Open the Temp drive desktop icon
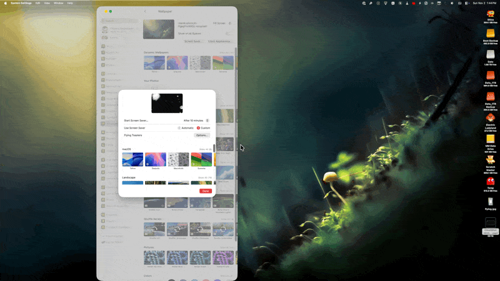 (491, 181)
